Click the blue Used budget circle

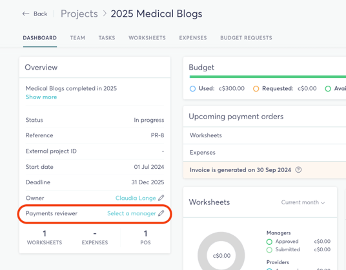192,89
